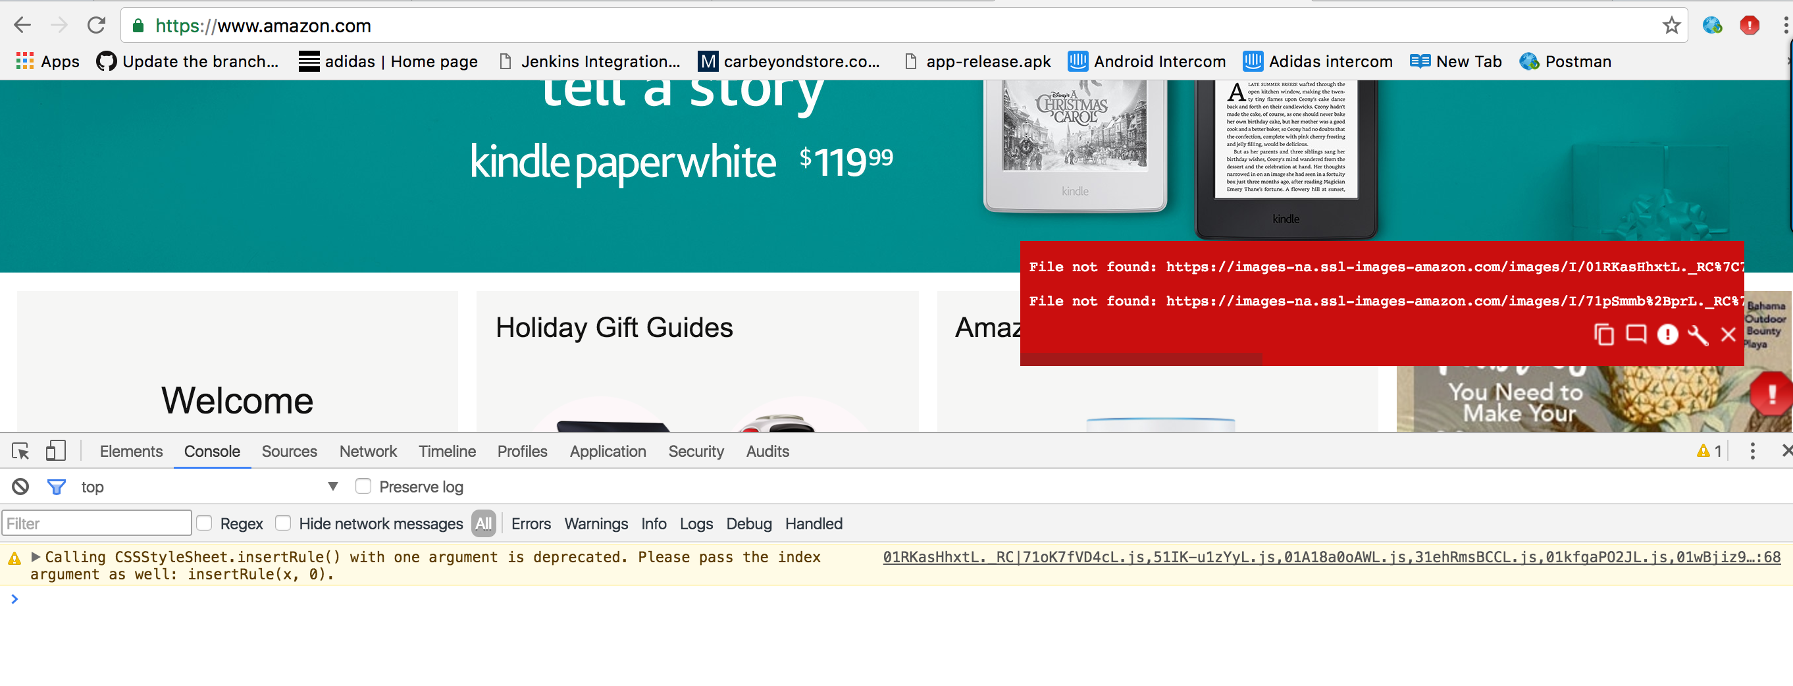Viewport: 1793px width, 686px height.
Task: Toggle the device toolbar in DevTools
Action: [56, 450]
